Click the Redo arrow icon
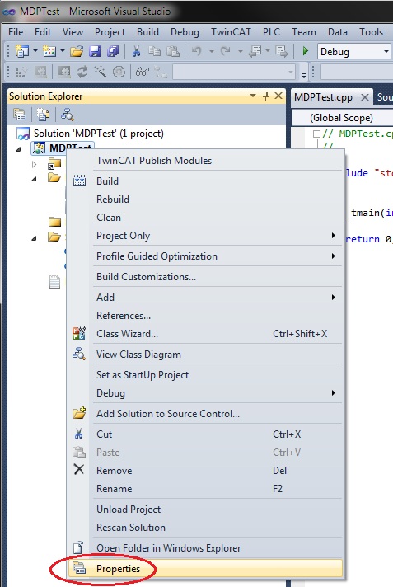393x587 pixels. [x=226, y=51]
